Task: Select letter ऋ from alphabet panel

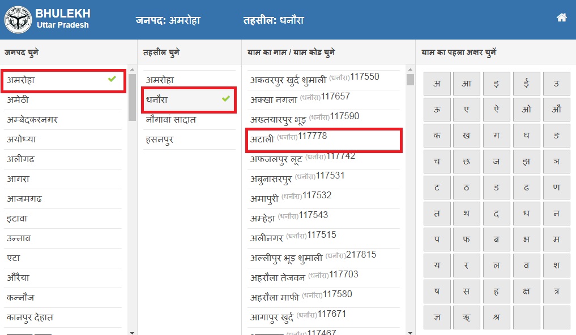Action: 467,317
